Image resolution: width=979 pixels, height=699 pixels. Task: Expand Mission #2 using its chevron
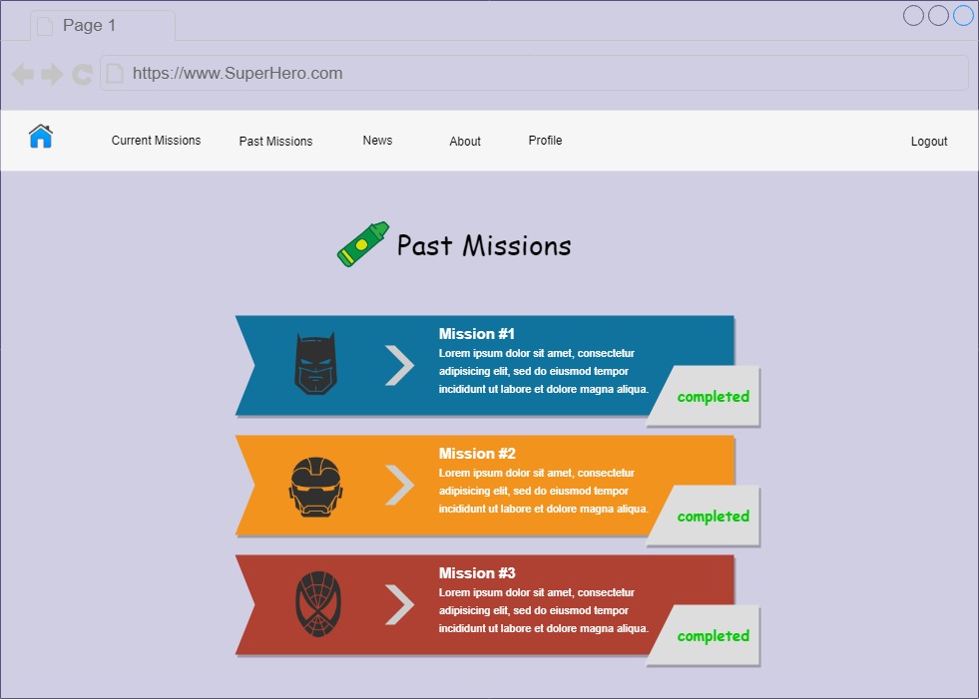[x=399, y=485]
